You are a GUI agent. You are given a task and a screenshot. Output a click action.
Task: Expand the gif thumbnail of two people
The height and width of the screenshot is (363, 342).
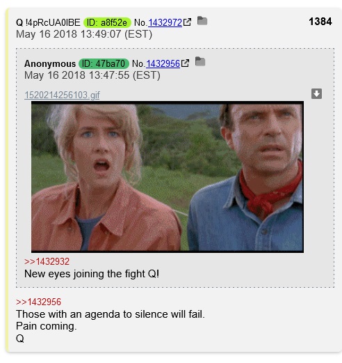168,177
